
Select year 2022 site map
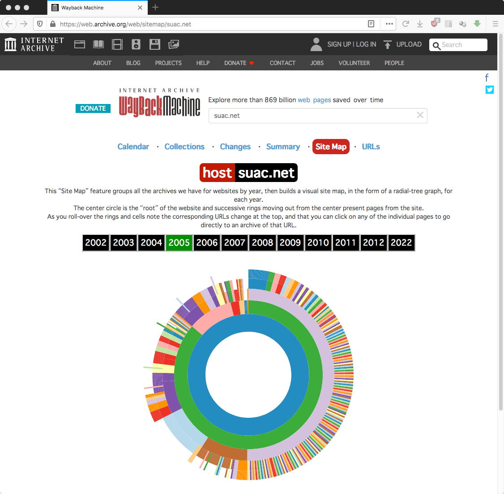coord(401,243)
